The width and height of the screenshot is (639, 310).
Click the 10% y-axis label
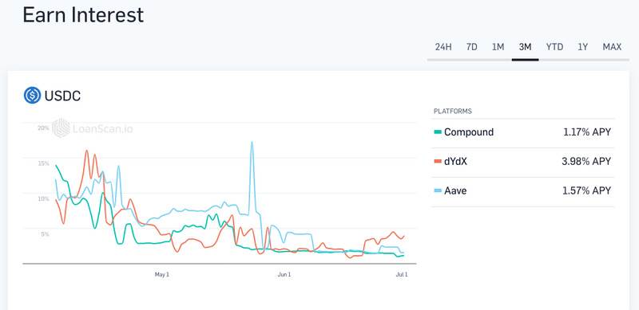coord(44,199)
